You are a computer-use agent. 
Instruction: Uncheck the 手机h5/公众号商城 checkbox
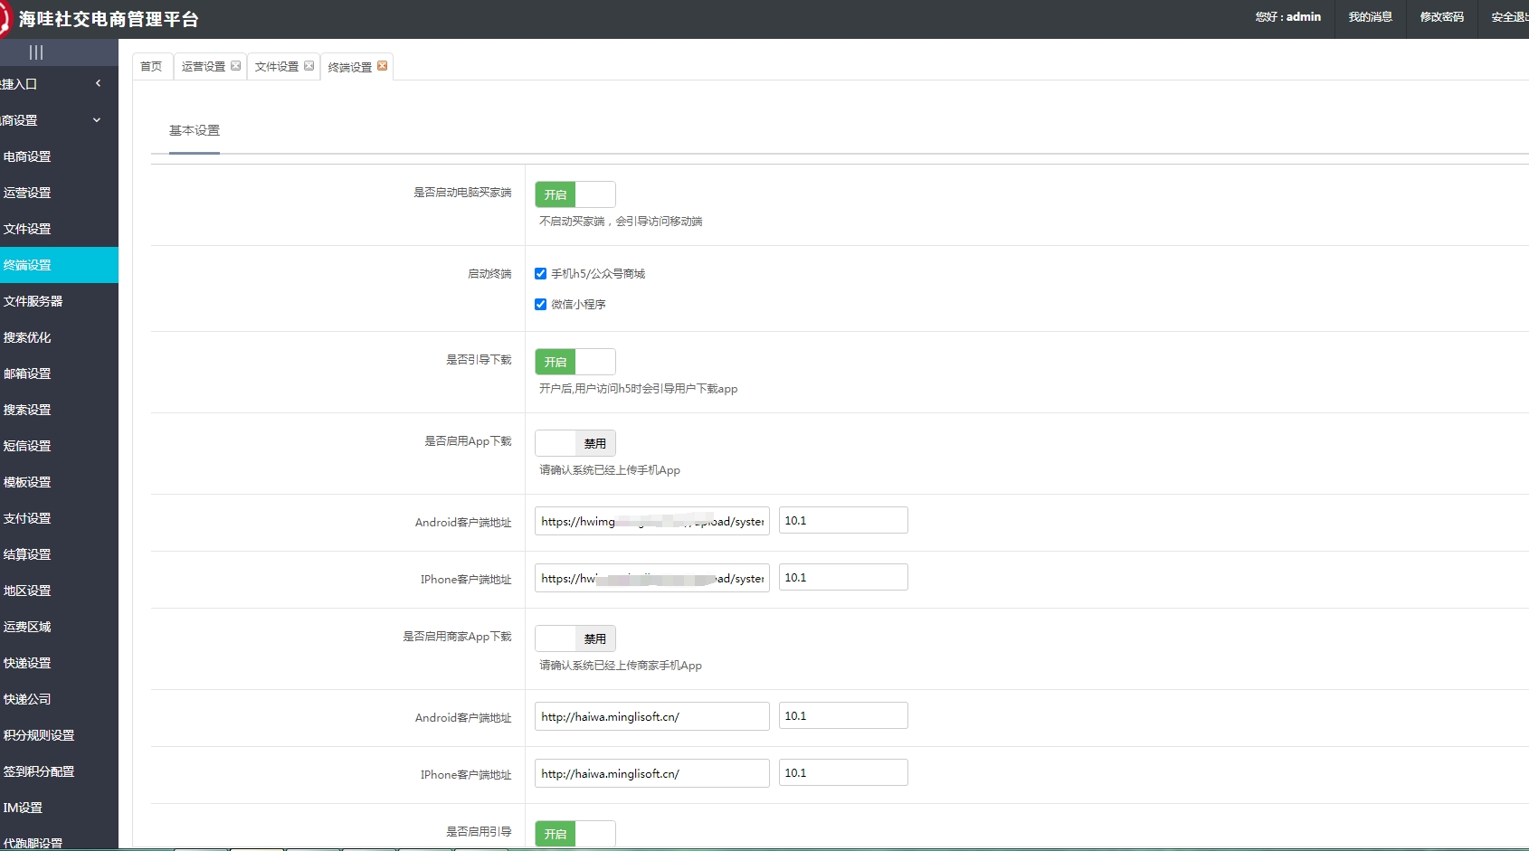pos(540,273)
